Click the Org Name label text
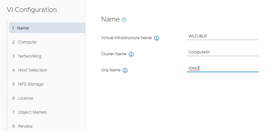This screenshot has height=131, width=271. [x=111, y=70]
